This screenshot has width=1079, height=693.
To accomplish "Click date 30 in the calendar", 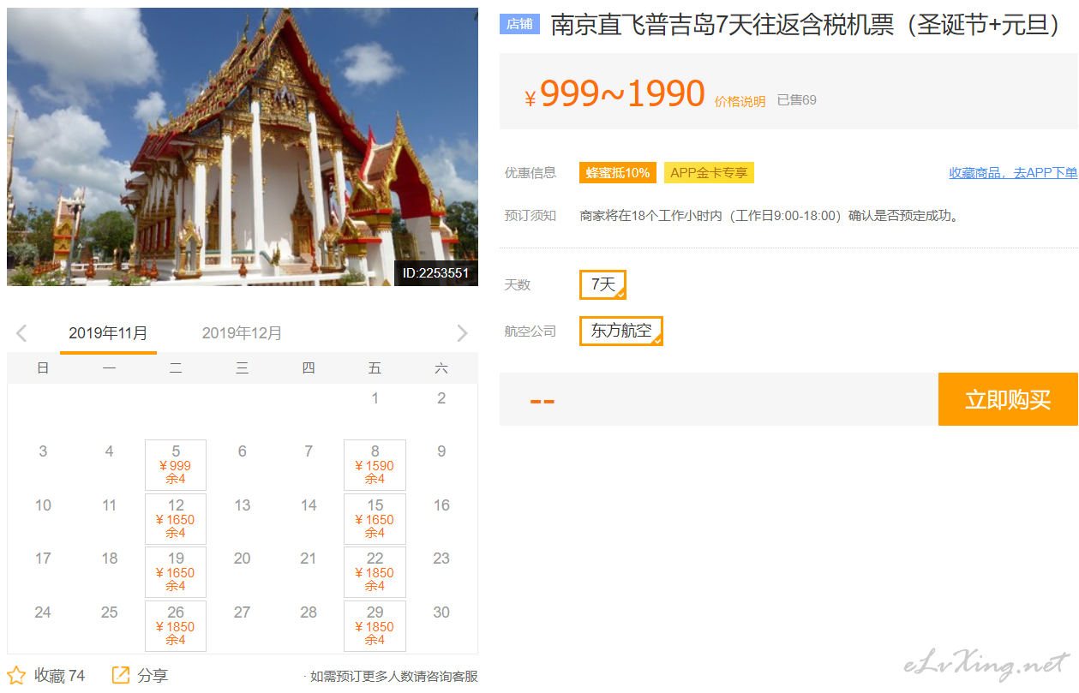I will [441, 612].
